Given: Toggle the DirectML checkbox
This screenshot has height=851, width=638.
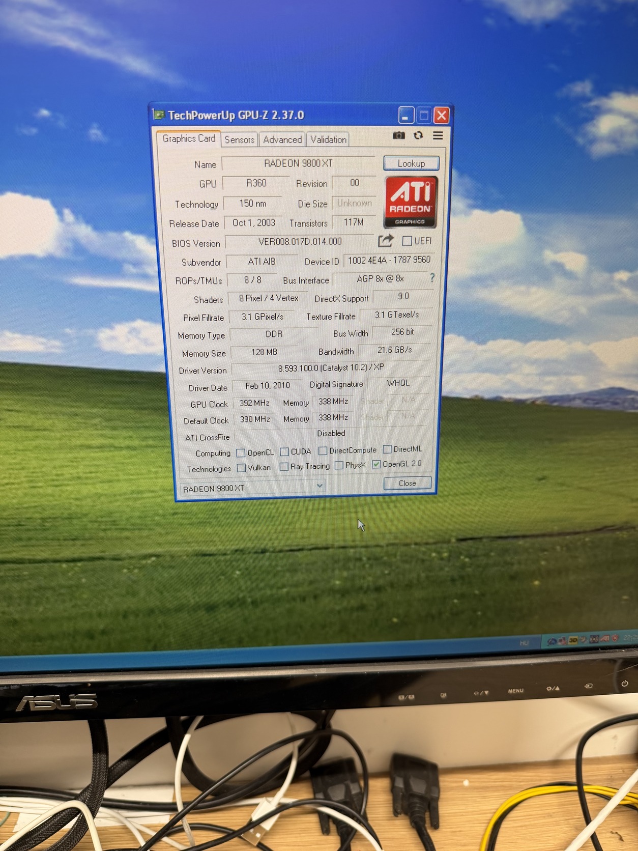Looking at the screenshot, I should pyautogui.click(x=387, y=449).
